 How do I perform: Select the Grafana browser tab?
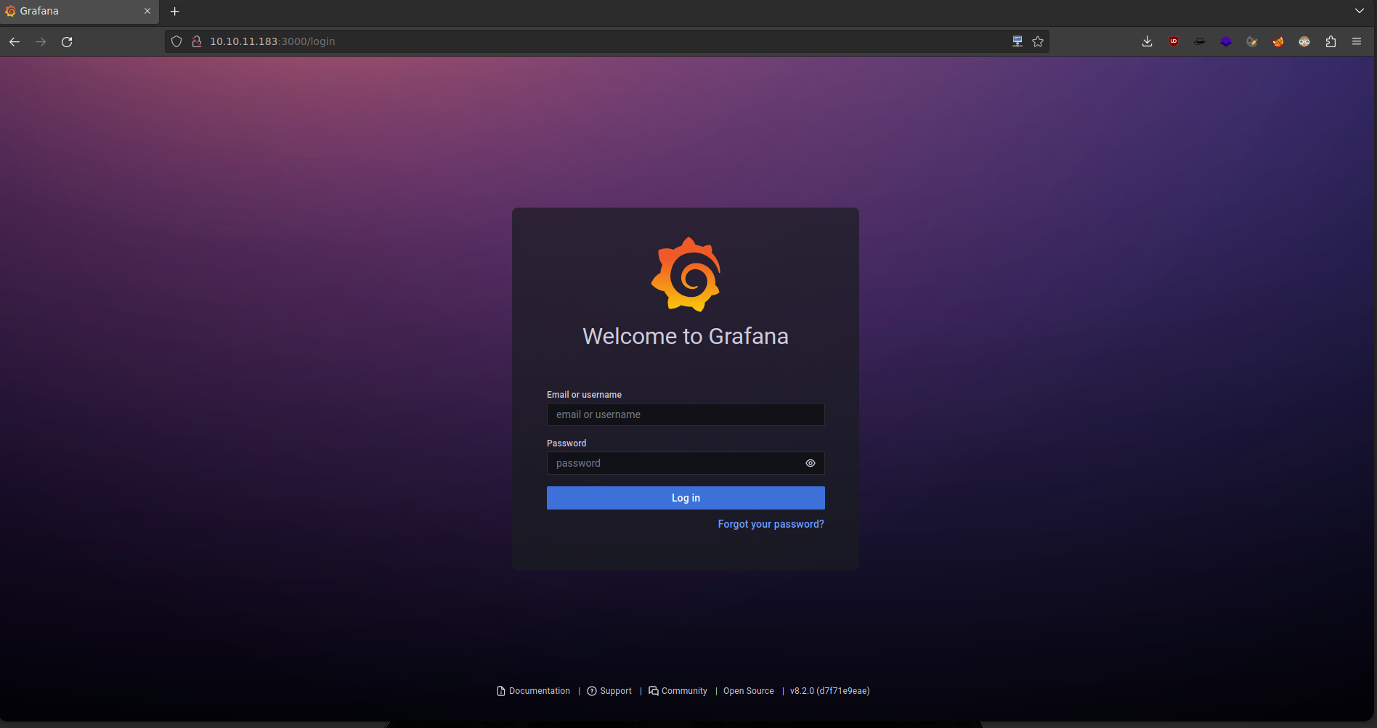[x=78, y=11]
